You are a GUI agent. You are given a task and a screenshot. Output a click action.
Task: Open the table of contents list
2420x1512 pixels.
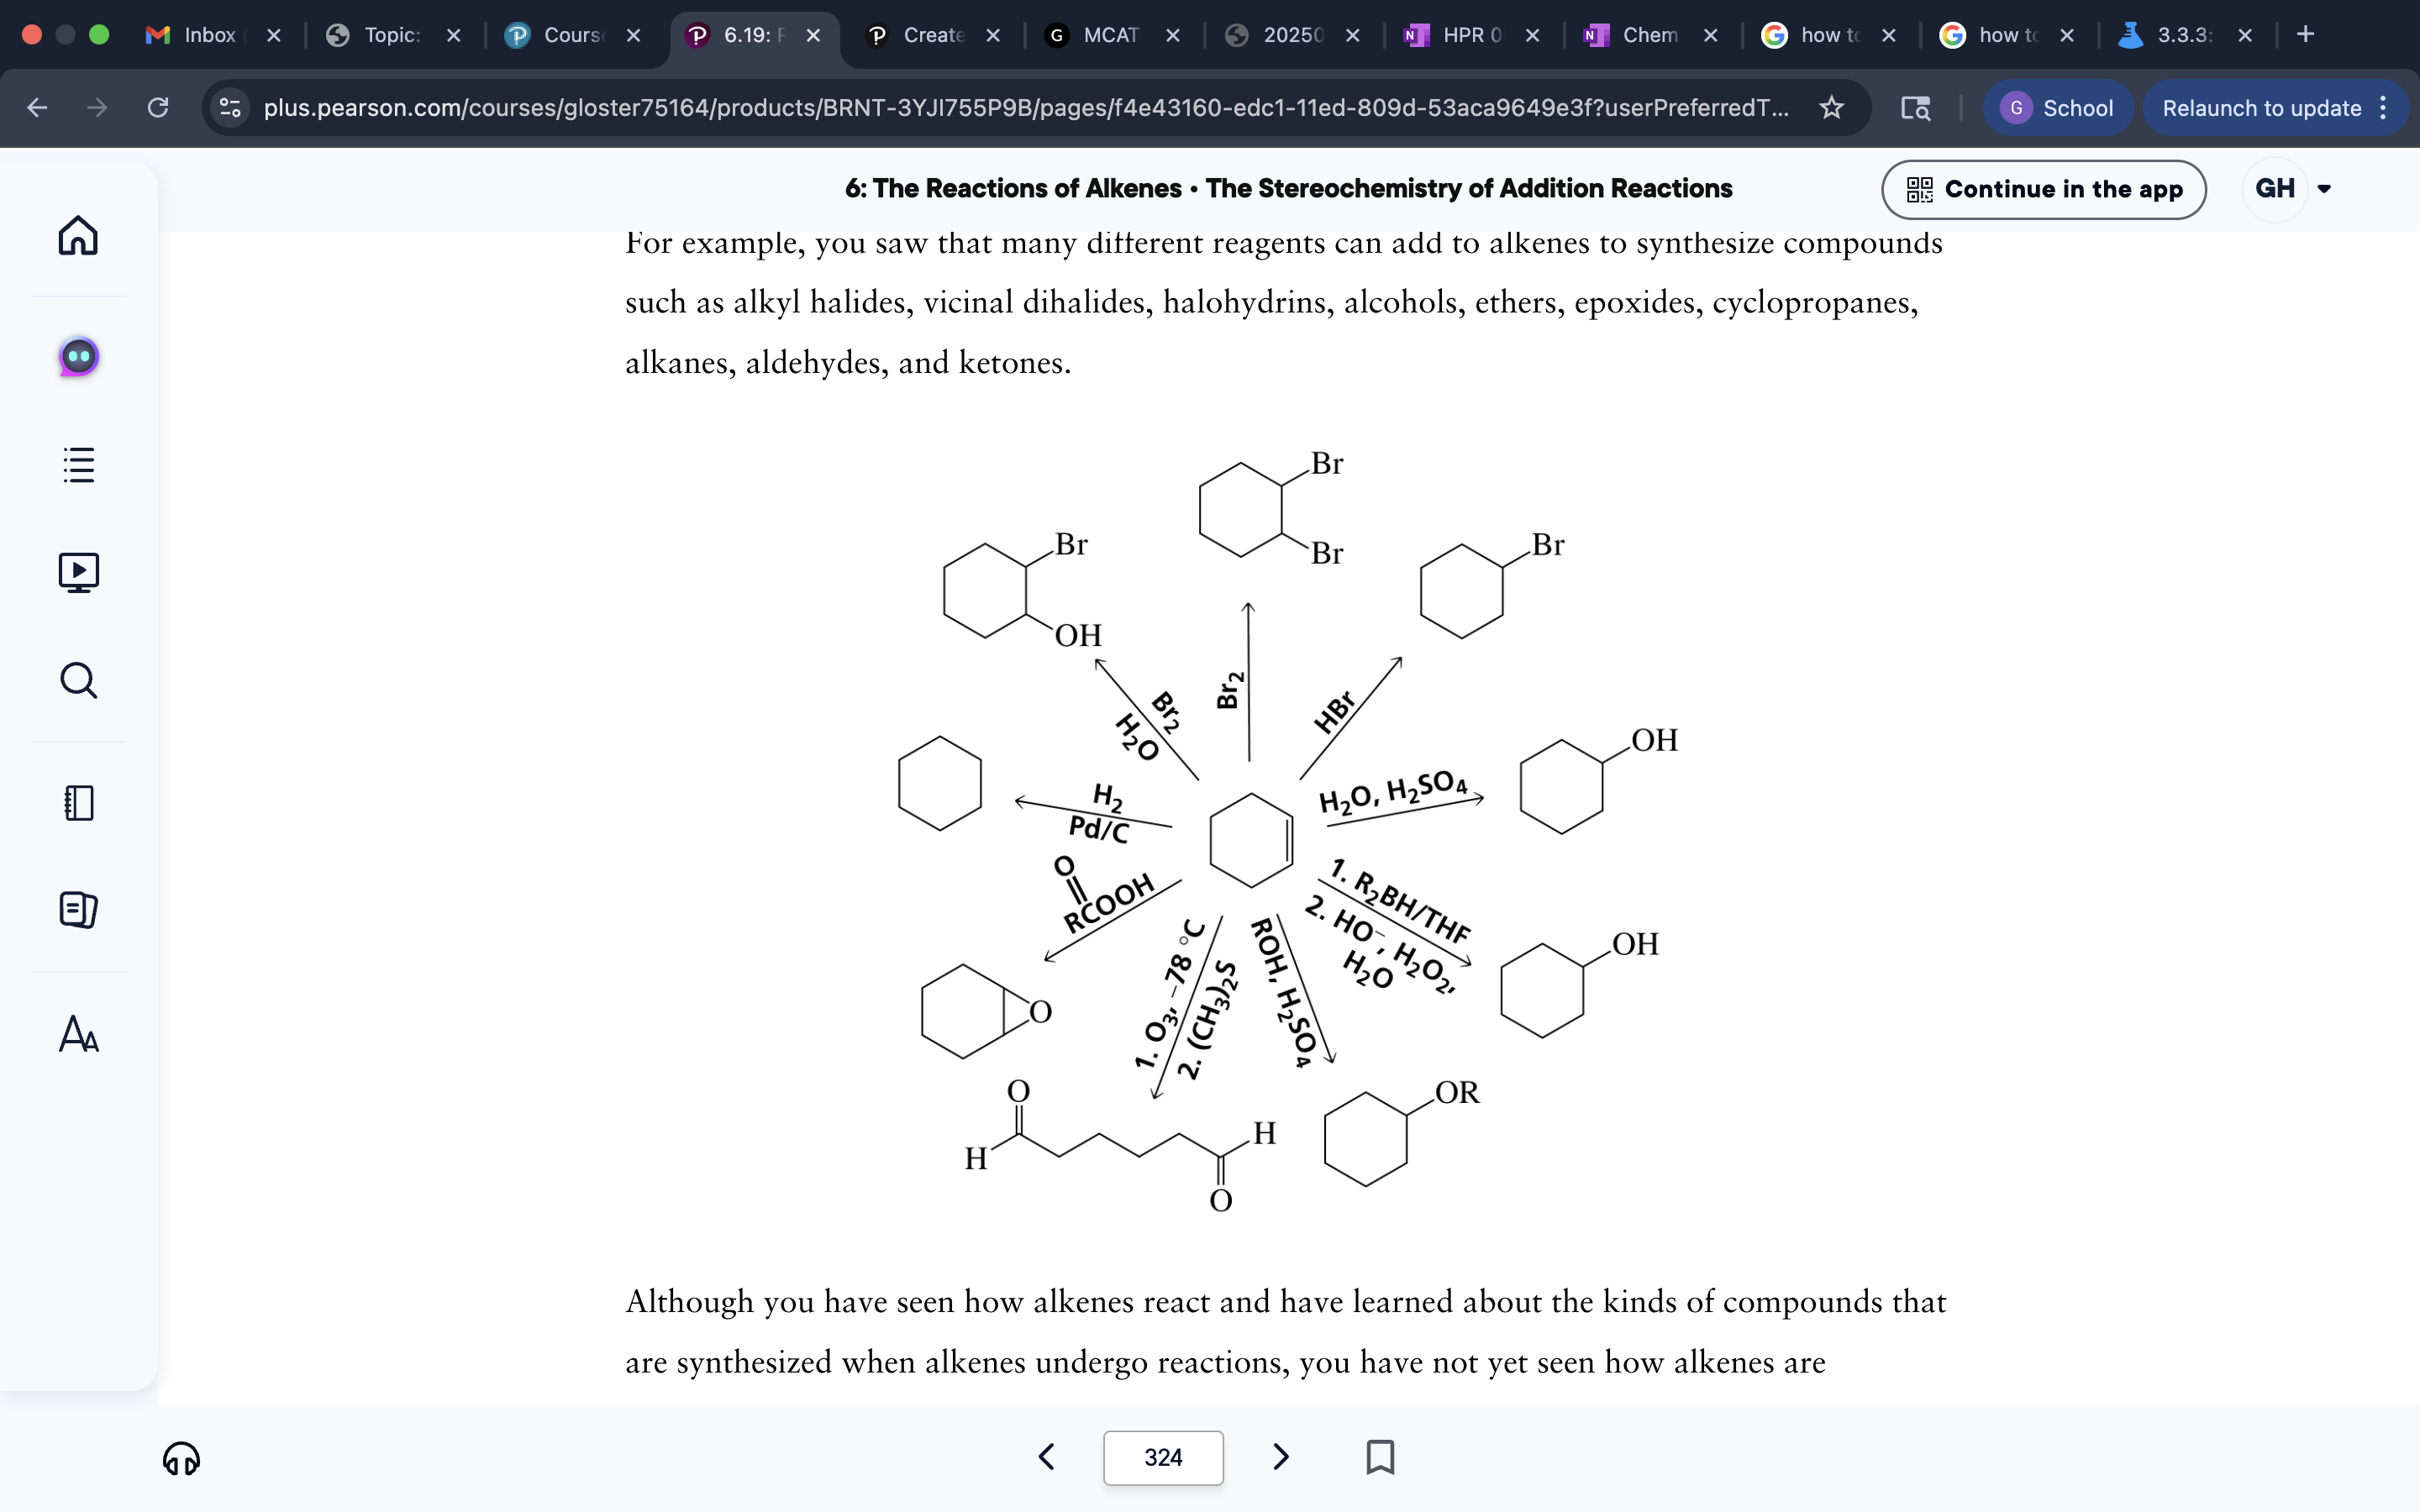click(78, 464)
